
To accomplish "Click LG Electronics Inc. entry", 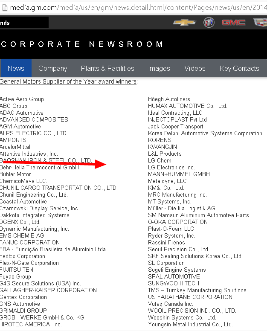I will point(171,167).
